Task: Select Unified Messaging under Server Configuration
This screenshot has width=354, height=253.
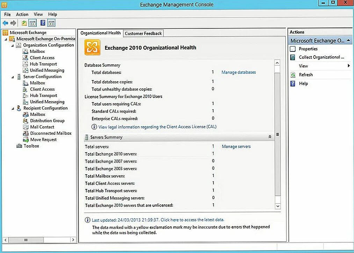Action: click(47, 102)
